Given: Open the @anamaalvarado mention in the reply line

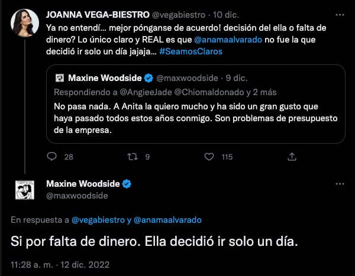Looking at the screenshot, I should coord(168,220).
